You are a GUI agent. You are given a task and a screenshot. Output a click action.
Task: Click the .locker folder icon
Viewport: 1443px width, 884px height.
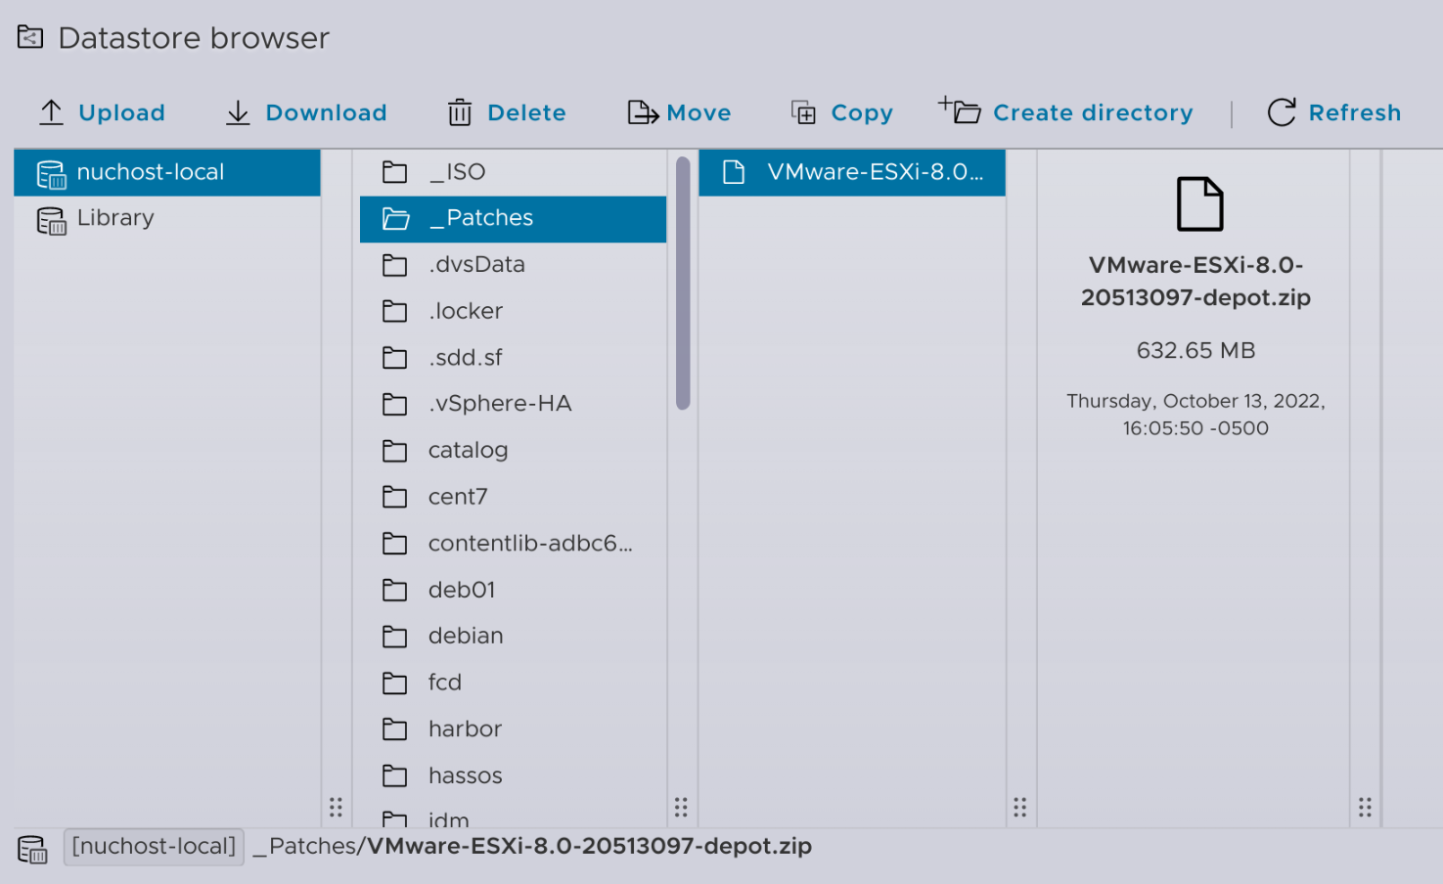point(395,311)
